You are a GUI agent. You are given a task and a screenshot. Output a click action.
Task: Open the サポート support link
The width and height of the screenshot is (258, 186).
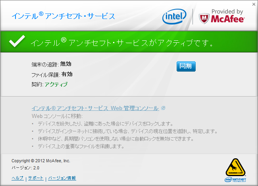36,178
